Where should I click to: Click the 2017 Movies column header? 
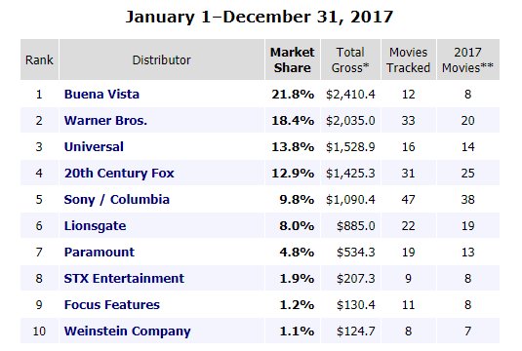(x=467, y=59)
